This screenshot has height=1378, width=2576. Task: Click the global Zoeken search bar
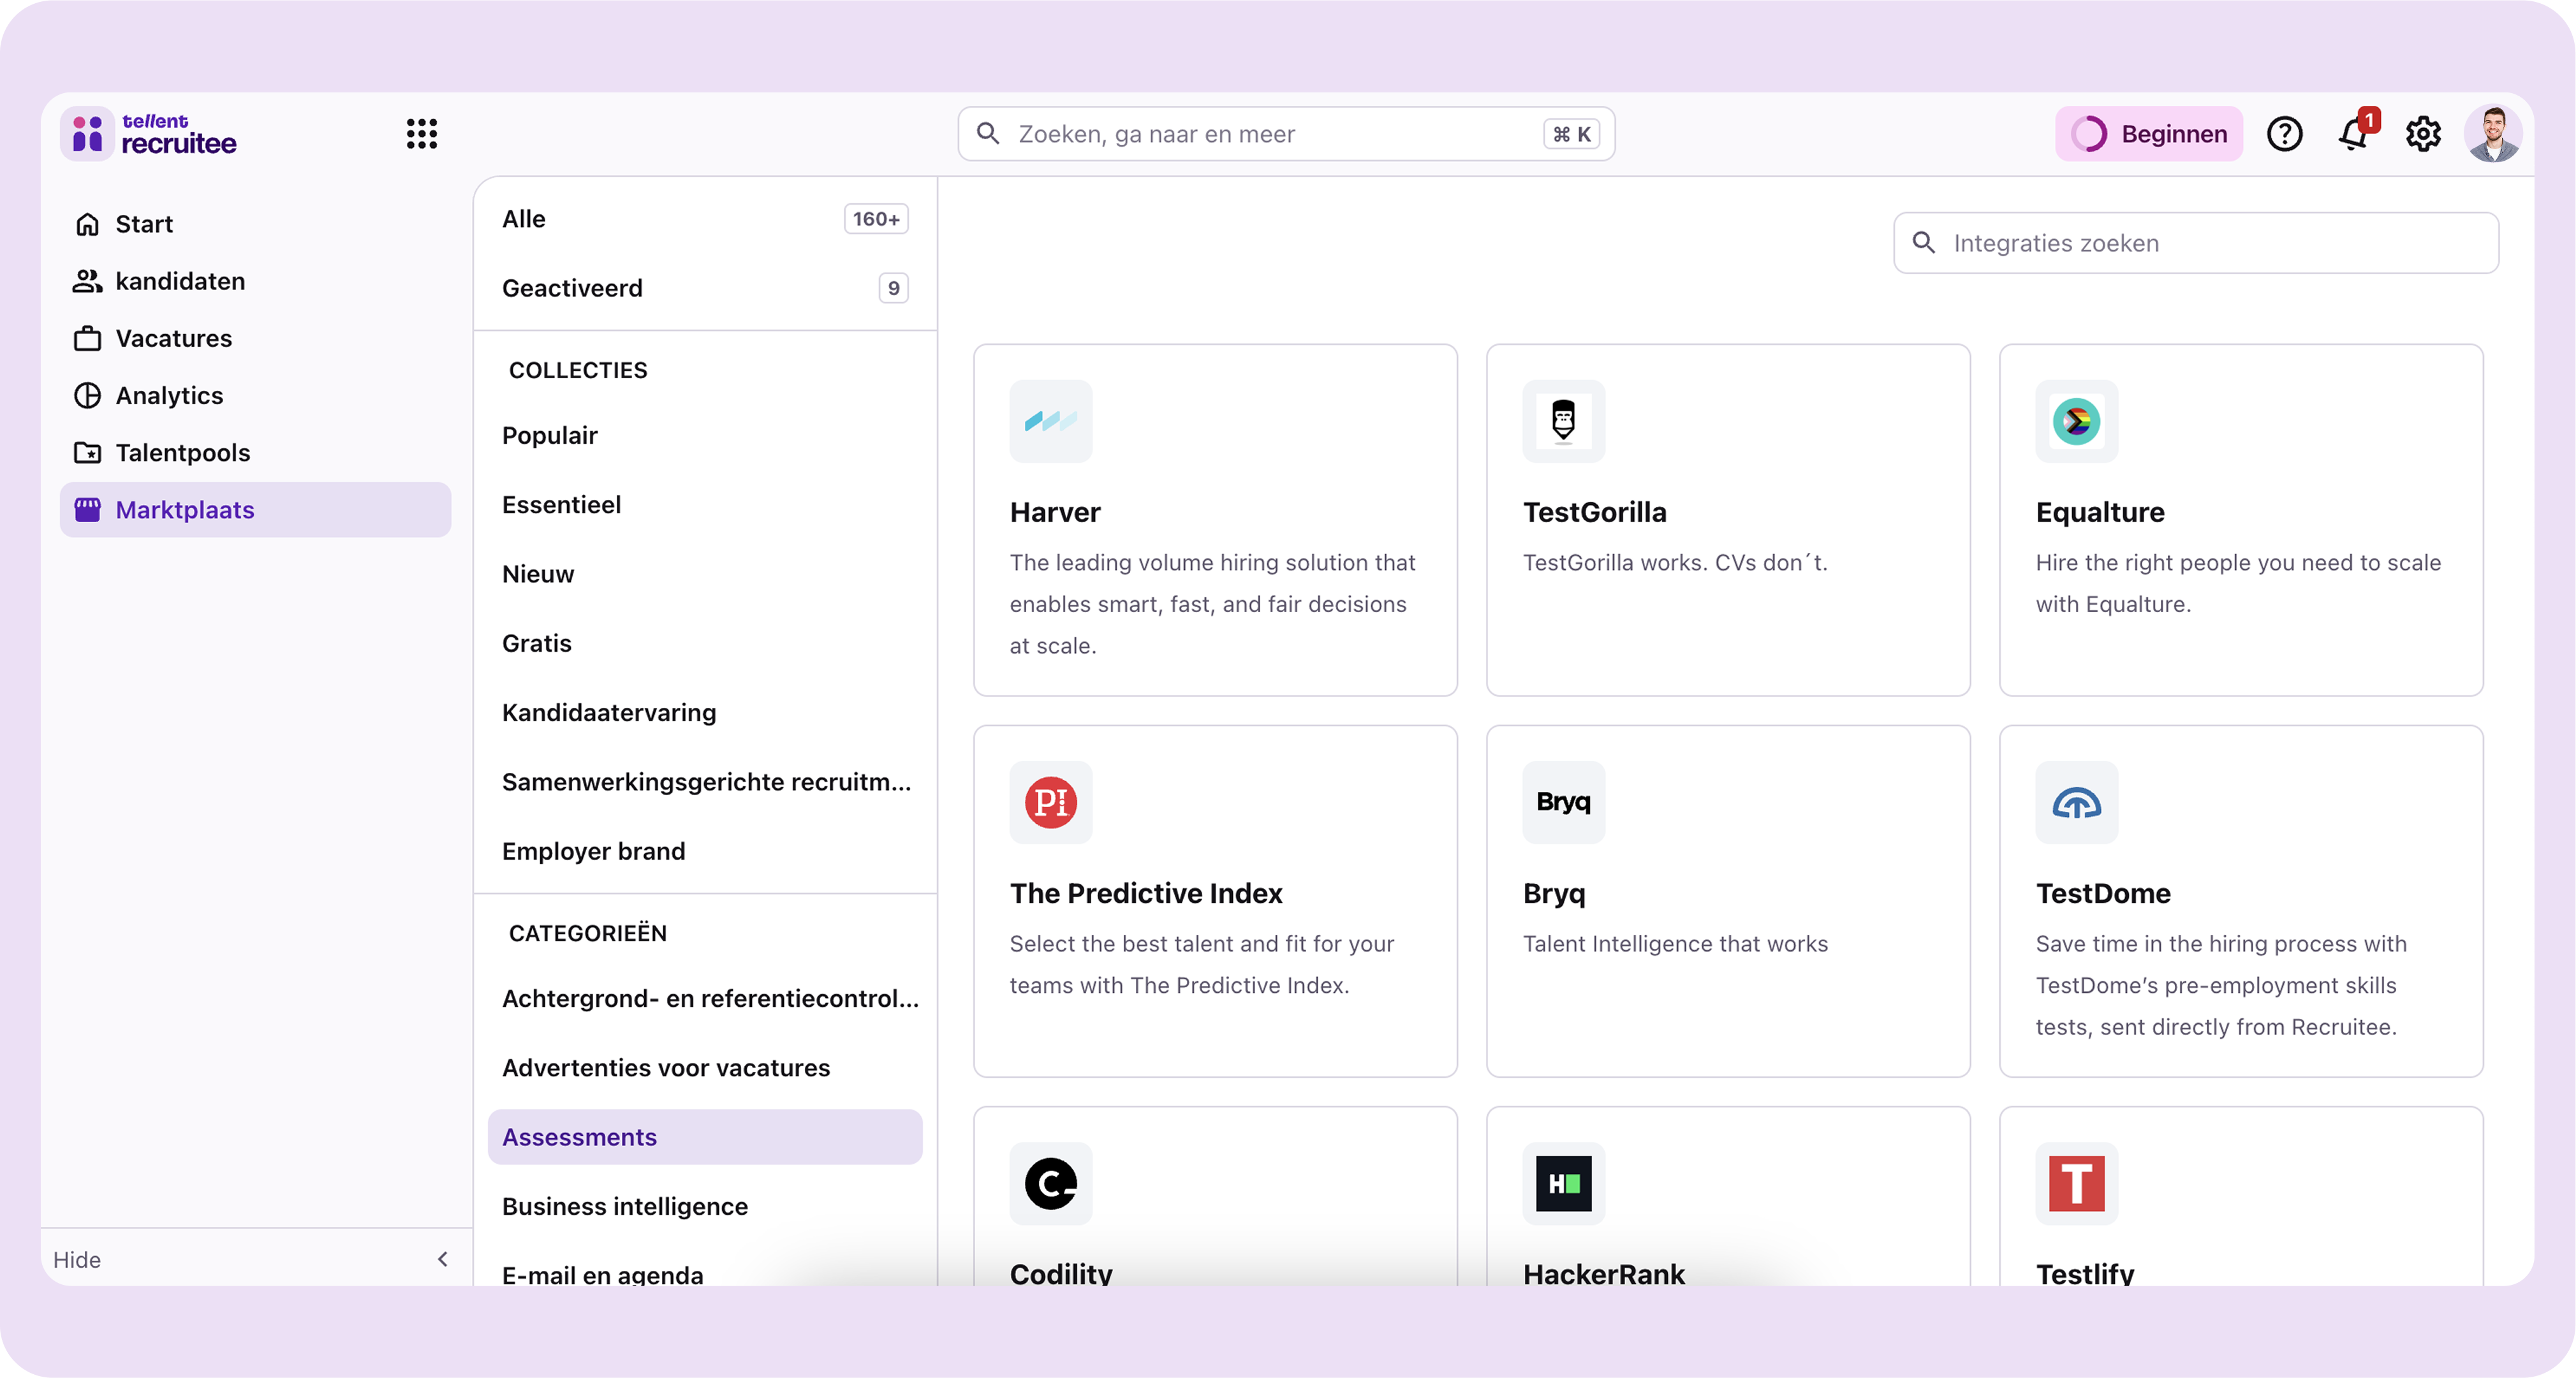pyautogui.click(x=1285, y=133)
